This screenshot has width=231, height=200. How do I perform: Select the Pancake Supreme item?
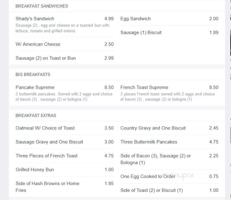[35, 87]
